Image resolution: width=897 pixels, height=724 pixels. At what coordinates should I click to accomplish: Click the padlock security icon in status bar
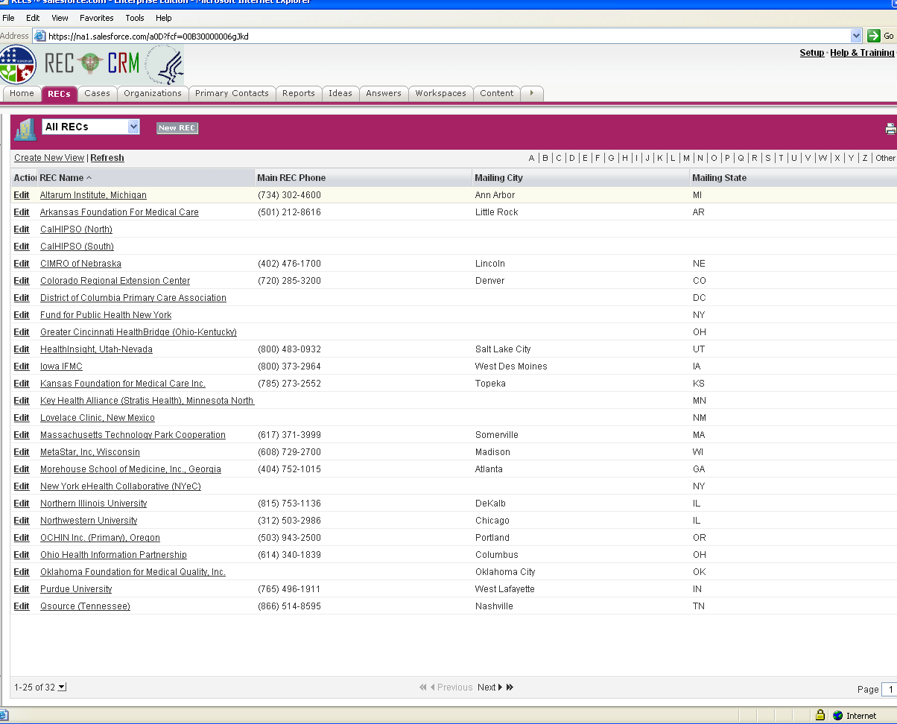820,715
